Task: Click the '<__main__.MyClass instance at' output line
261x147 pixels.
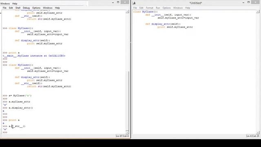Action: pyautogui.click(x=34, y=56)
